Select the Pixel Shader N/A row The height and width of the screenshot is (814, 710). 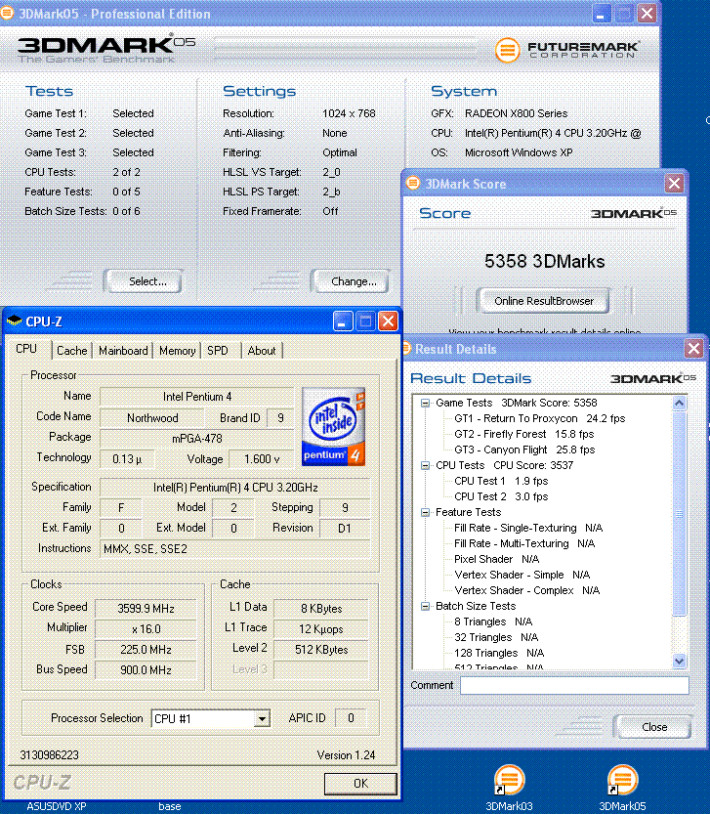pos(497,559)
